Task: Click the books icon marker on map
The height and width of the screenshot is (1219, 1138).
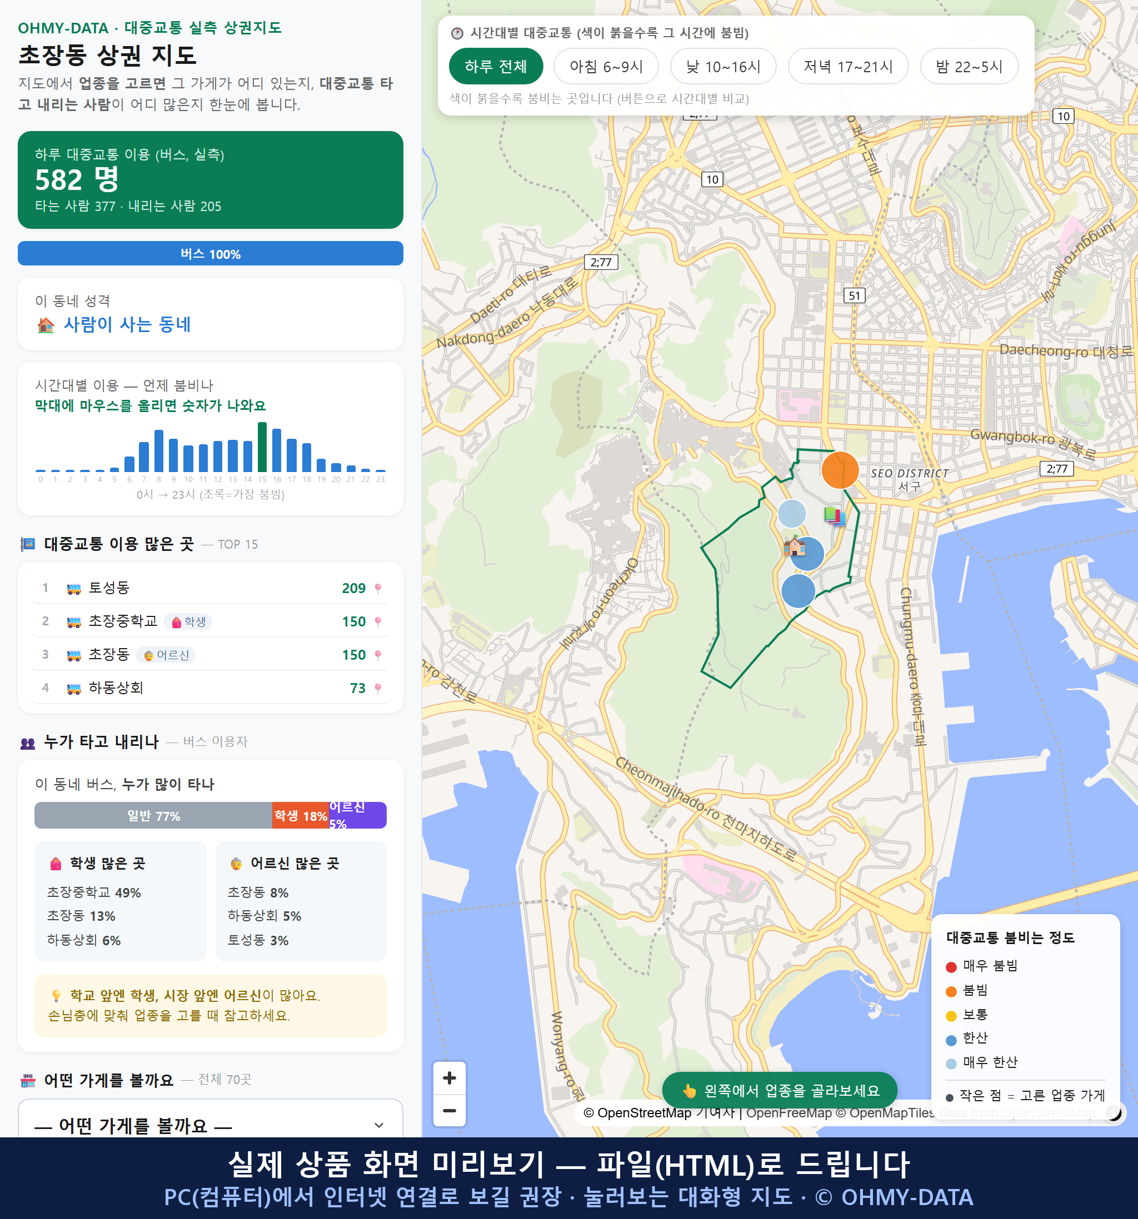Action: coord(834,516)
